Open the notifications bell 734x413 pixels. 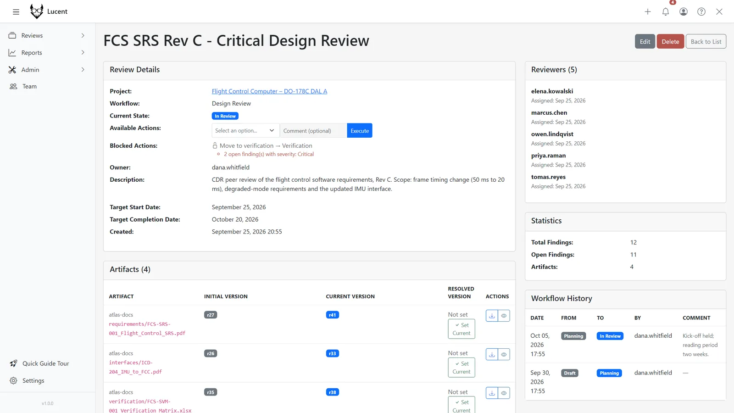[666, 11]
